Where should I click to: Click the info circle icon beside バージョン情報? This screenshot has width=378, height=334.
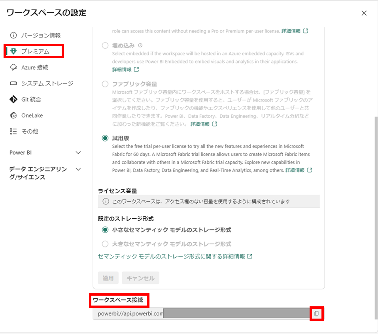13,36
